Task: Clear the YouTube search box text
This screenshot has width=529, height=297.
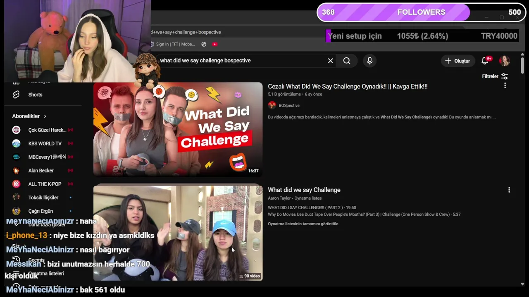Action: coord(330,61)
